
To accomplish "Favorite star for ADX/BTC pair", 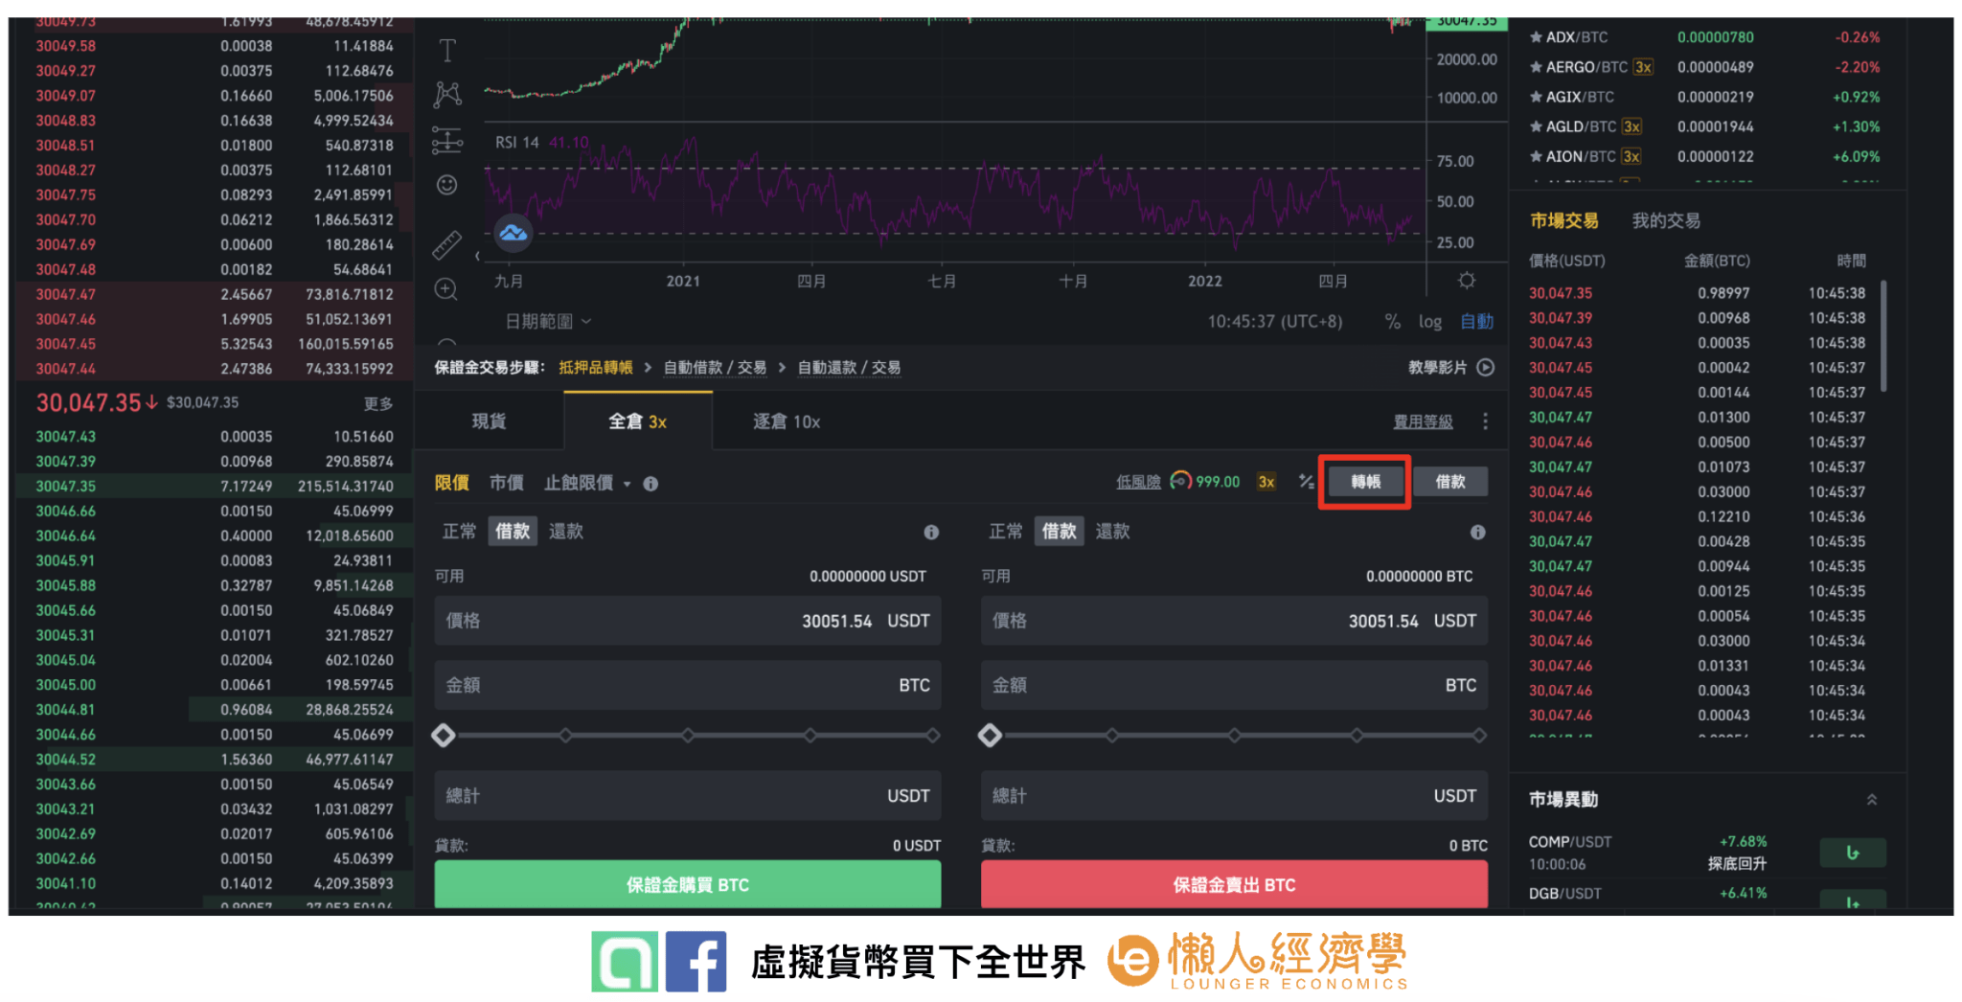I will [x=1536, y=37].
